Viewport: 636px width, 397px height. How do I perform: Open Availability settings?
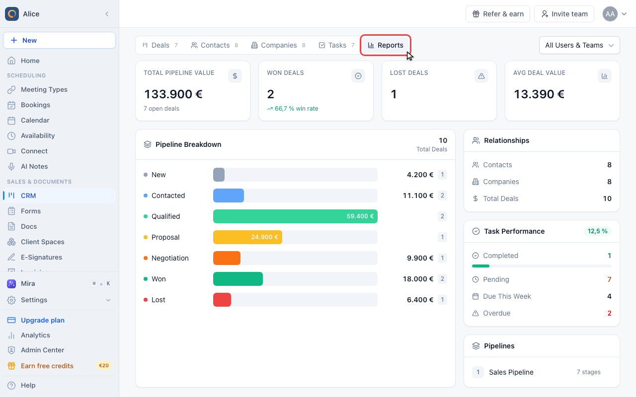tap(60, 135)
